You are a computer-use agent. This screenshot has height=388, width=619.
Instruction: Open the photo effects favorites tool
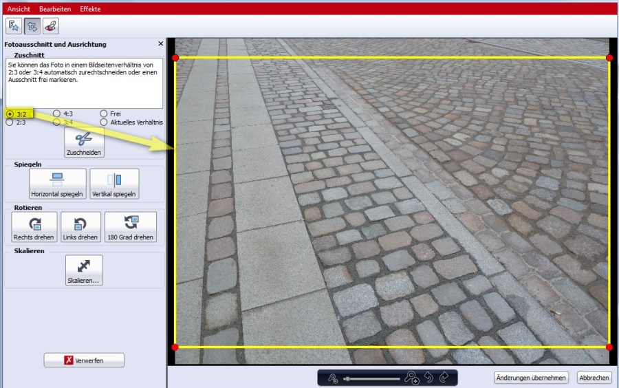pos(14,26)
